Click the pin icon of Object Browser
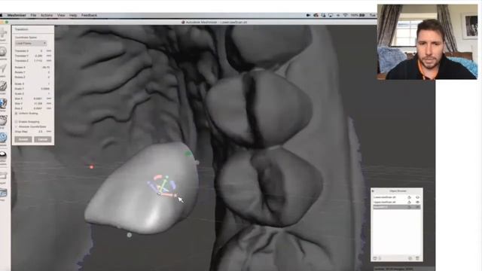482x271 pixels. (x=373, y=191)
